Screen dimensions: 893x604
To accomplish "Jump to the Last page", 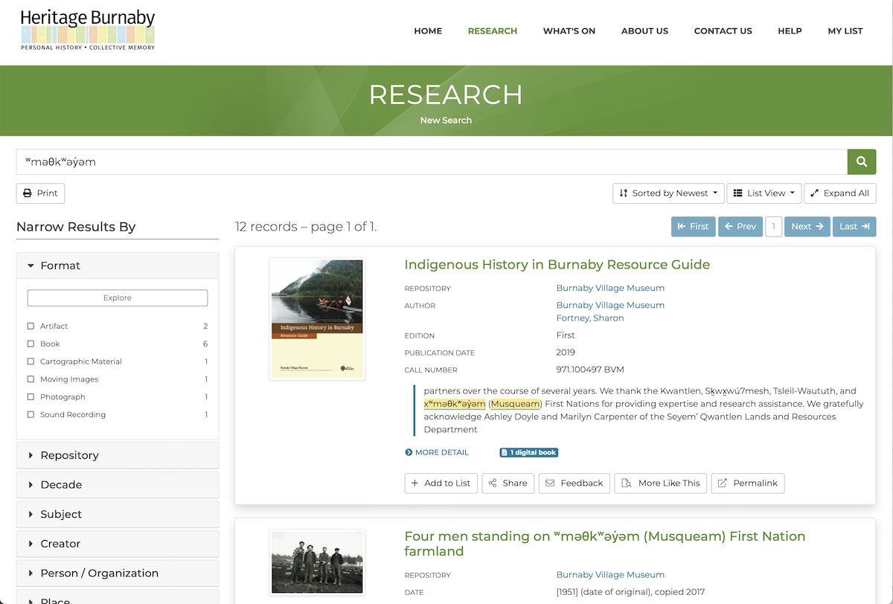I will (854, 227).
